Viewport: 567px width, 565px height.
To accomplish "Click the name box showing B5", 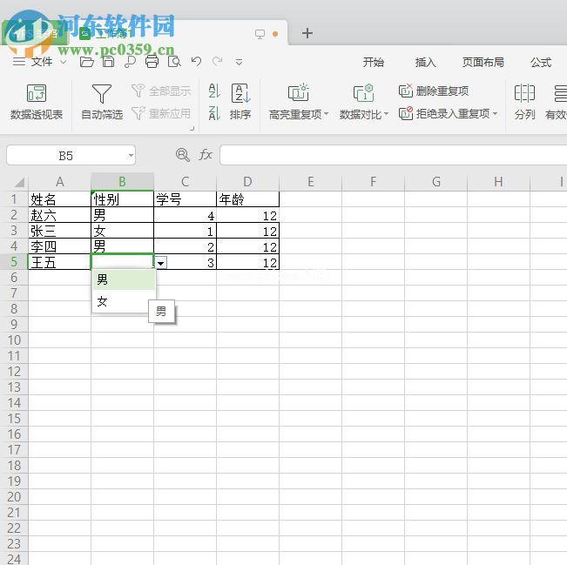I will [65, 156].
